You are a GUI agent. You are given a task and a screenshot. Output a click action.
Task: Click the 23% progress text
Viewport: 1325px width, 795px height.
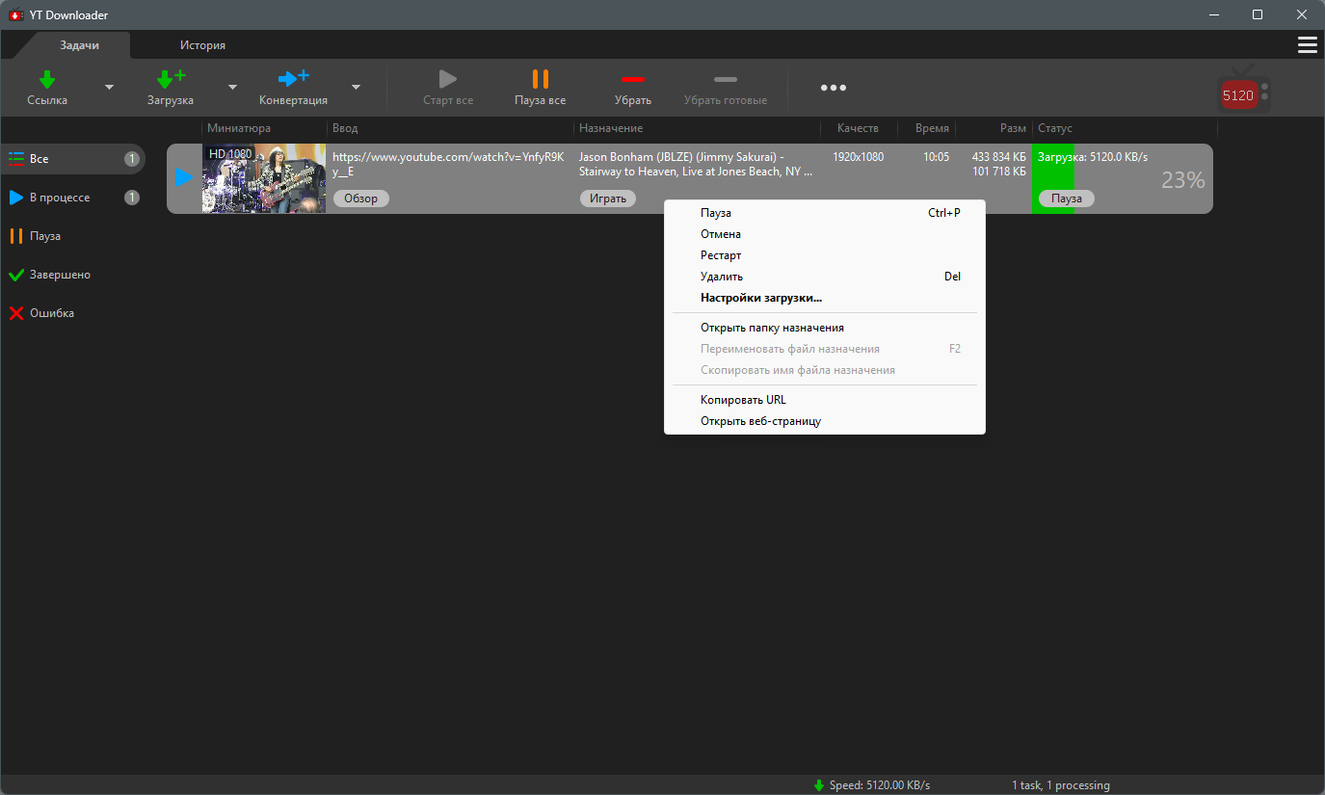point(1182,180)
